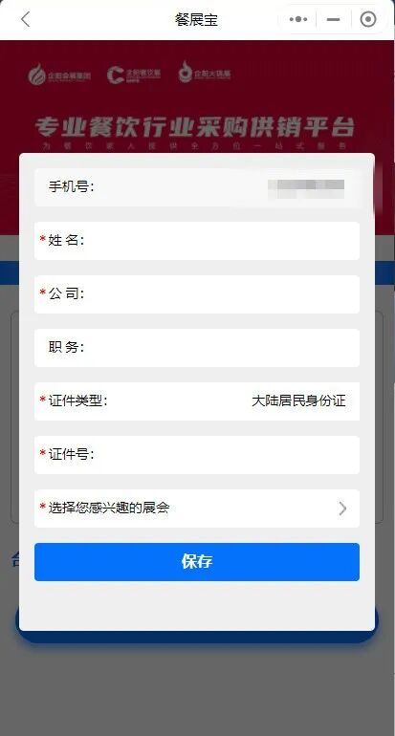Open the three-dots mini program menu

click(x=298, y=20)
